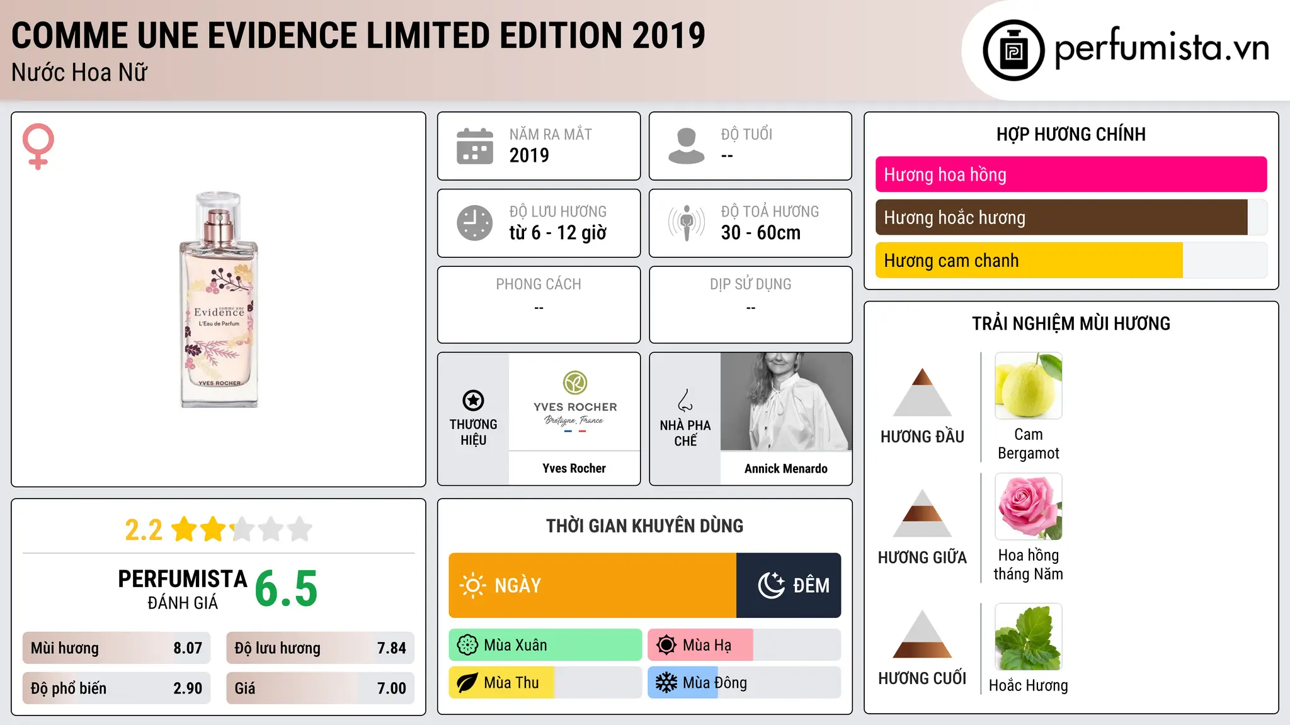Open the Annick Menardo perfumer link
Screen dimensions: 1290x725
786,468
